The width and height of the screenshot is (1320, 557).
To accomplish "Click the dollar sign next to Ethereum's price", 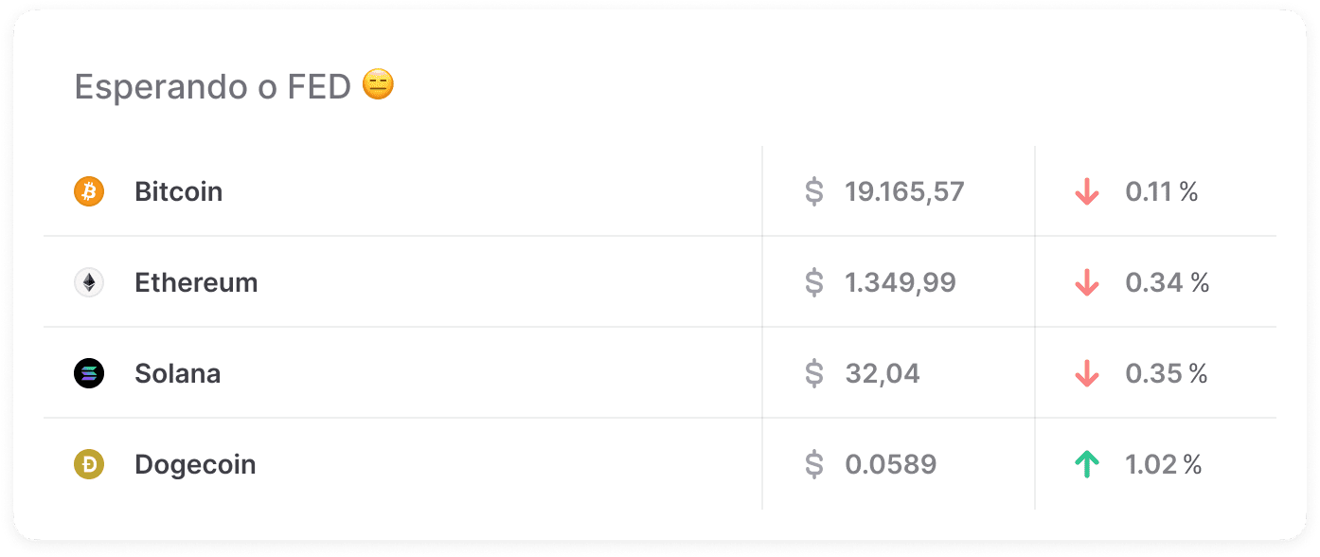I will pos(812,281).
